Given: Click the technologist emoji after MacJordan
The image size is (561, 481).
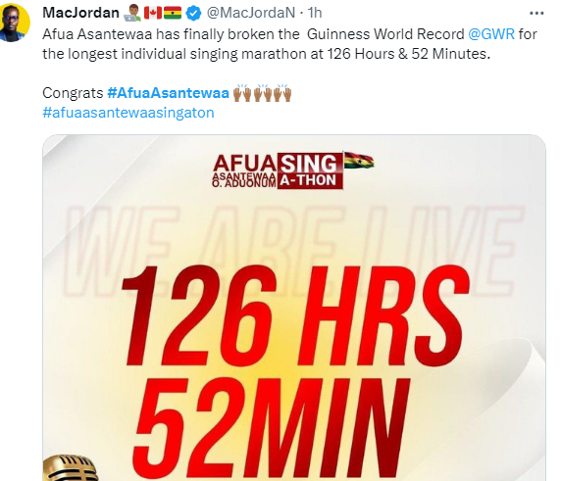Looking at the screenshot, I should [x=132, y=13].
